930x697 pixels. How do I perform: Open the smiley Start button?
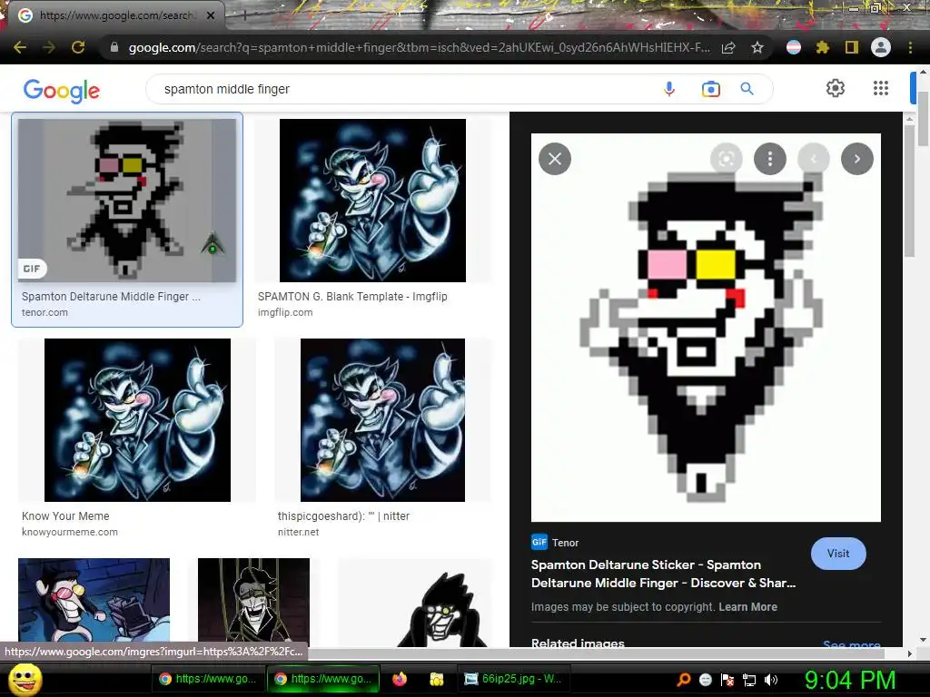(25, 679)
